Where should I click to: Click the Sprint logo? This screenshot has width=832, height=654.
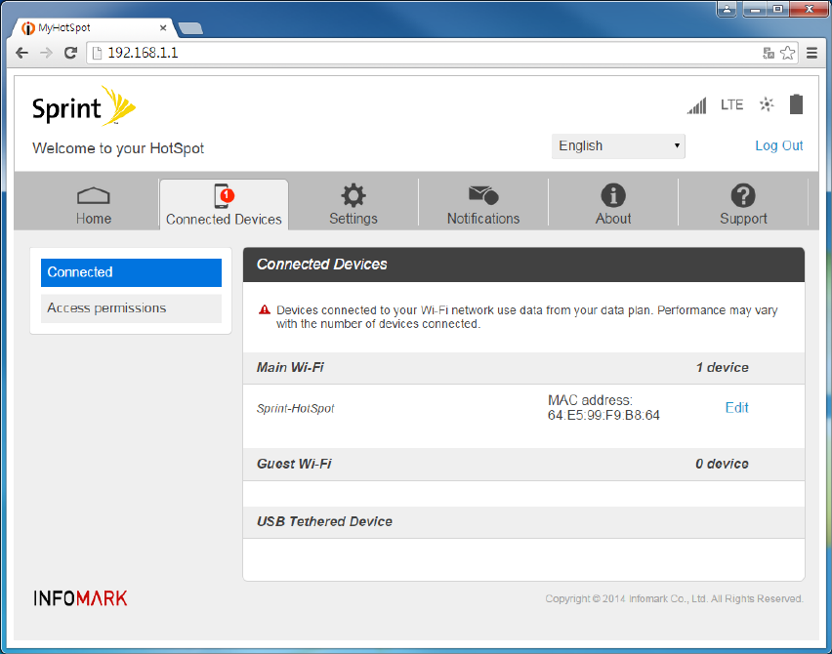coord(84,106)
